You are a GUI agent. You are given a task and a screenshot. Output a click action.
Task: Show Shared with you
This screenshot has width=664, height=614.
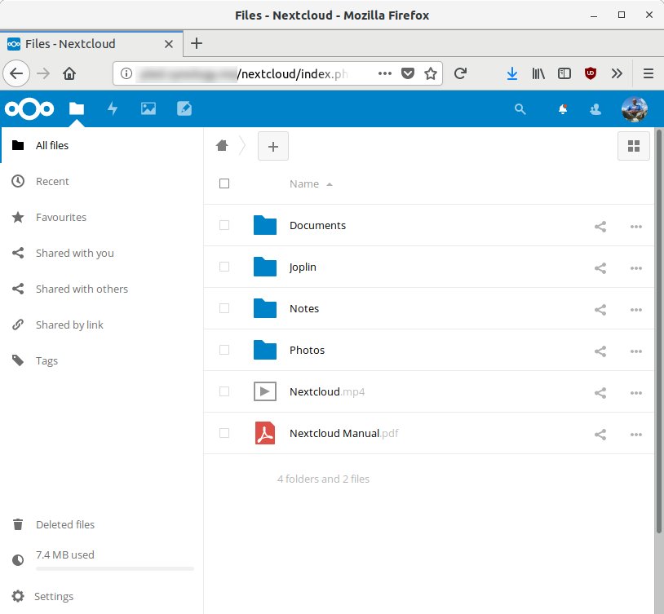[x=102, y=254]
